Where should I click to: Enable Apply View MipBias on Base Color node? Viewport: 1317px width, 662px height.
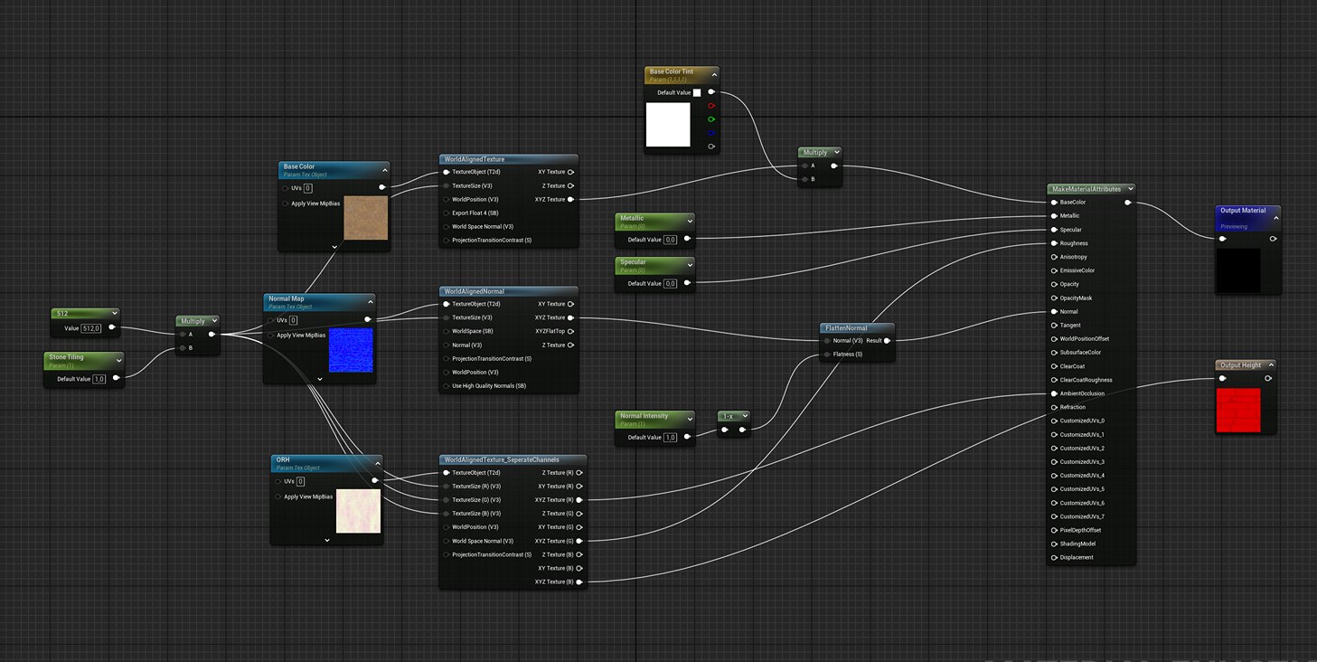pyautogui.click(x=286, y=203)
